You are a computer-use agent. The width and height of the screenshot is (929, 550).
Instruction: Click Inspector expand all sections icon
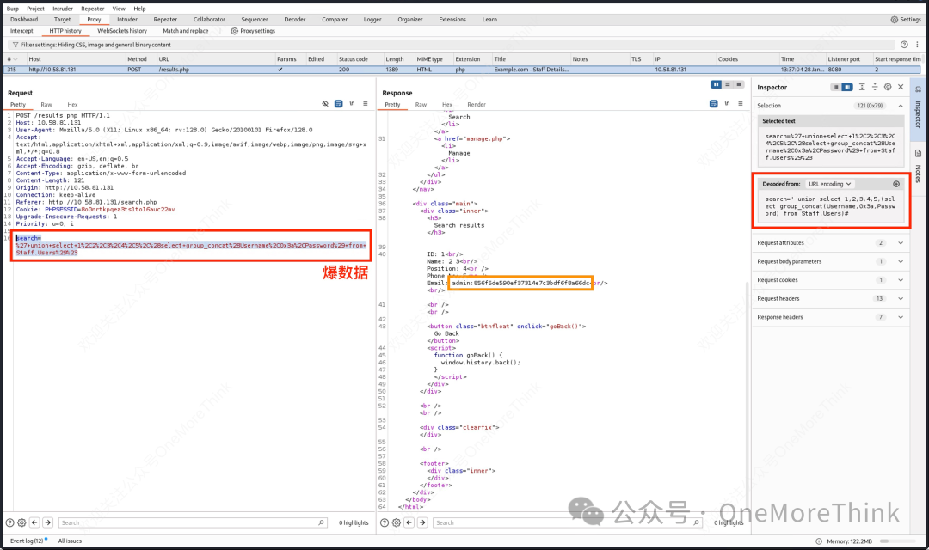pyautogui.click(x=862, y=87)
